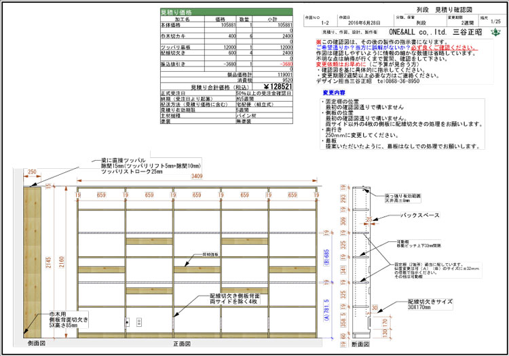Select 見積り合計価格（税込） label
The width and height of the screenshot is (509, 356).
220,87
